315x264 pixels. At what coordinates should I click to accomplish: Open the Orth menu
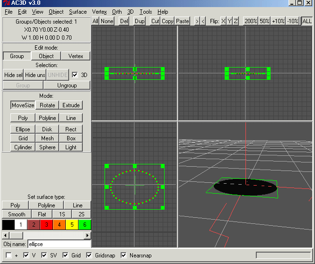point(117,12)
